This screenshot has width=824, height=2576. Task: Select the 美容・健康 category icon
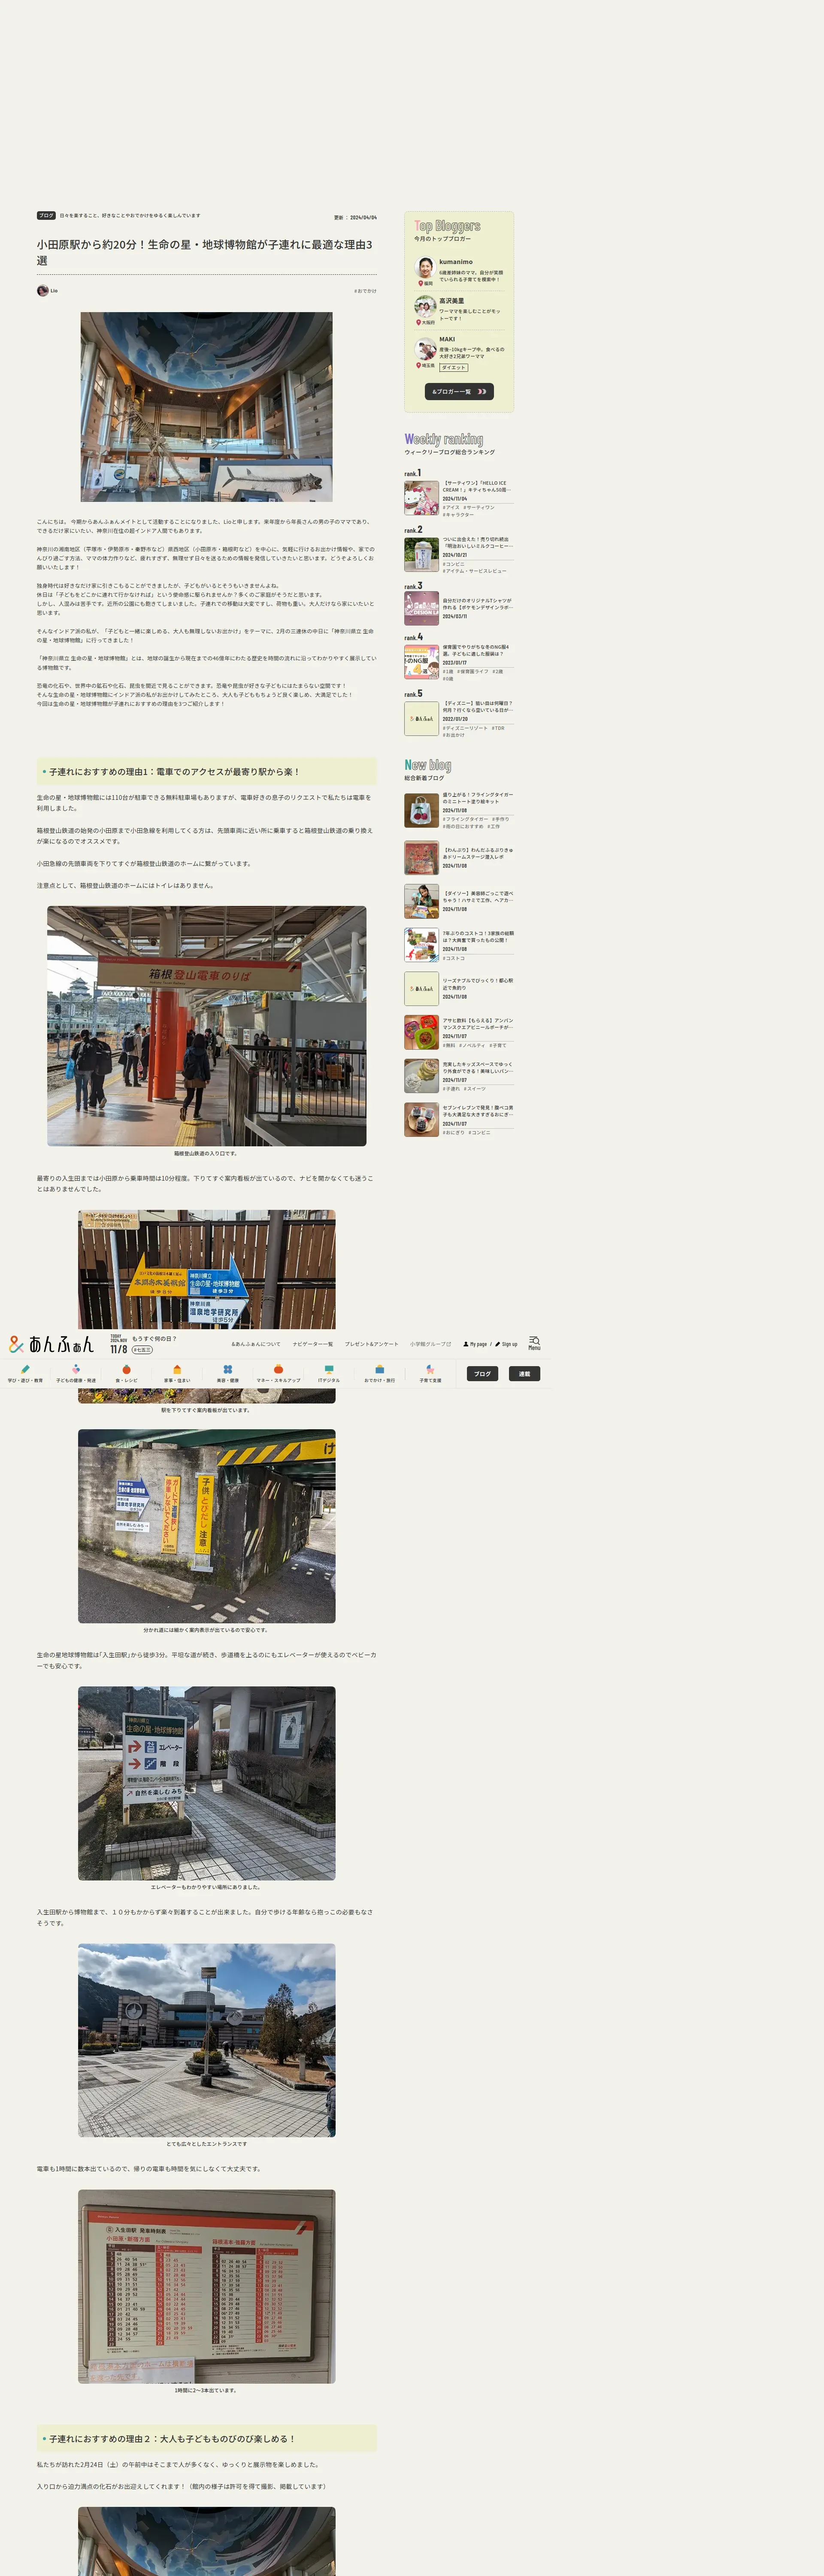tap(228, 1373)
